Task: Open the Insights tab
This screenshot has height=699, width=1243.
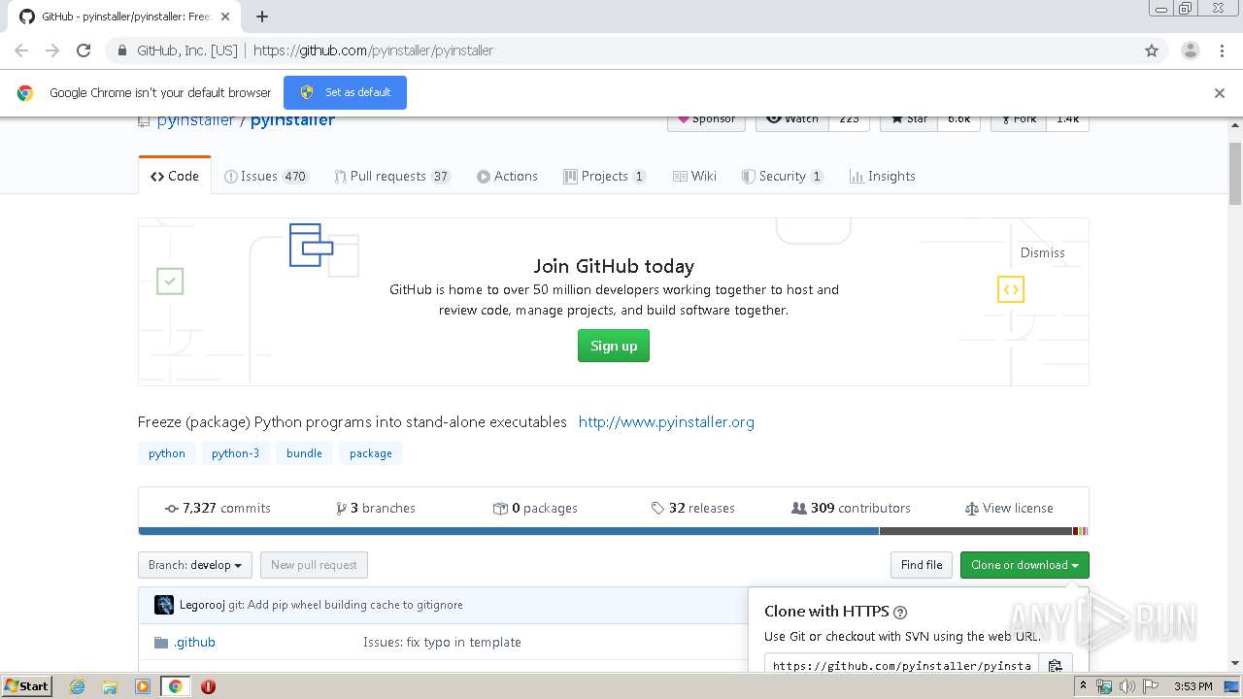Action: point(882,176)
